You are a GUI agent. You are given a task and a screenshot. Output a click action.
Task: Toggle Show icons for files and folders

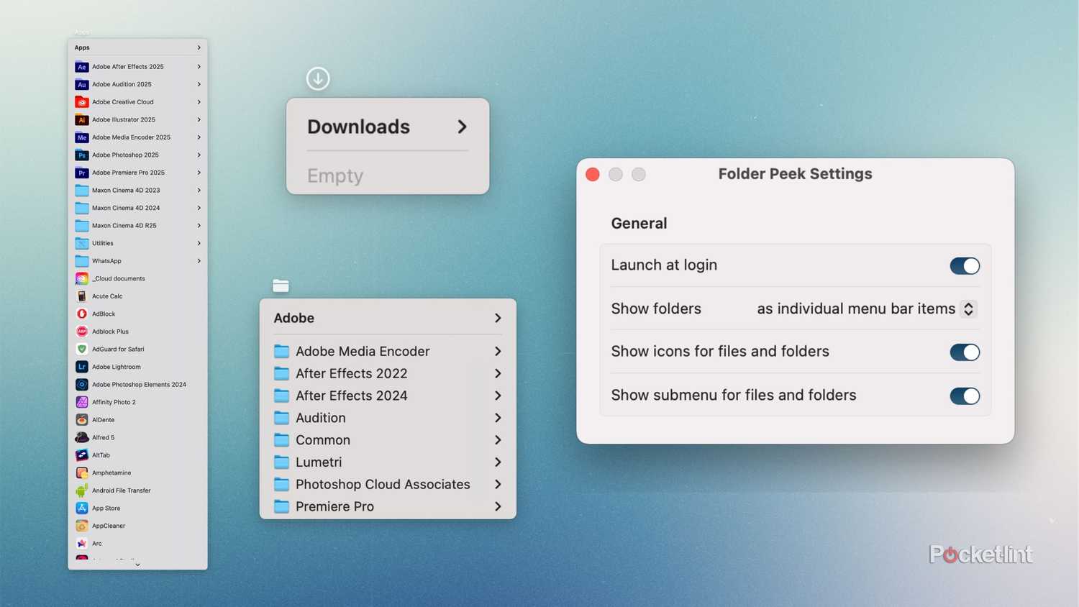pos(964,352)
